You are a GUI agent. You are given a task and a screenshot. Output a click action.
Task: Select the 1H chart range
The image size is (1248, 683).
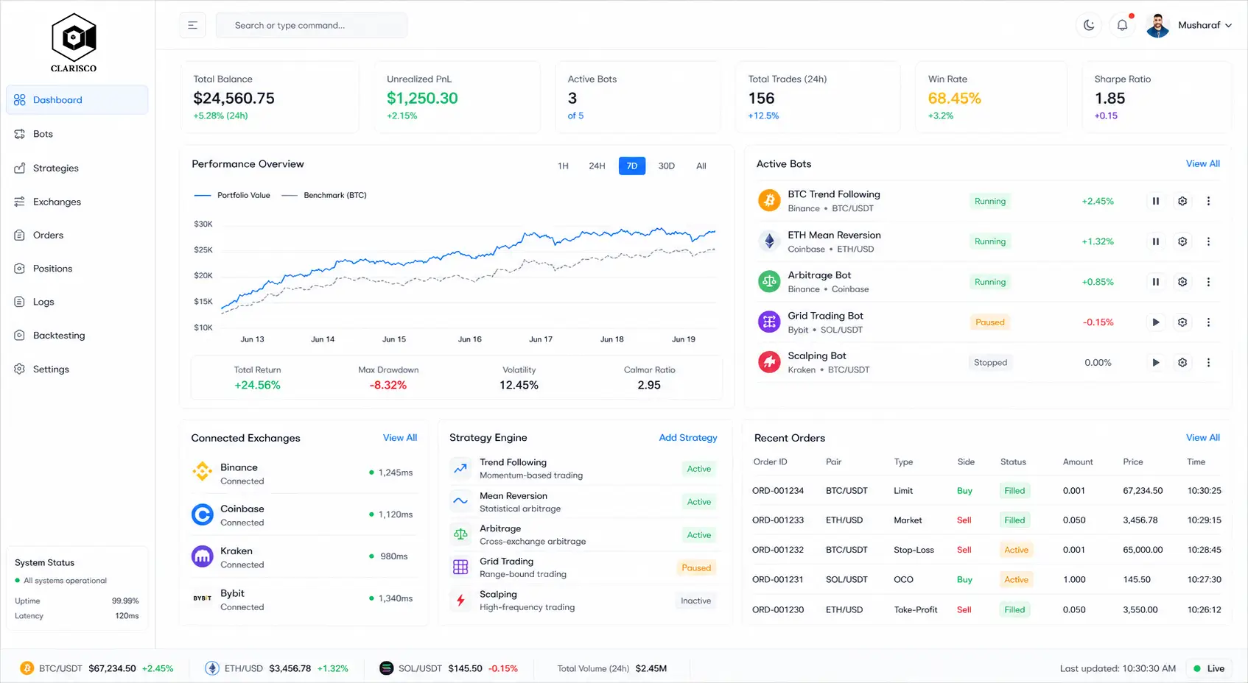563,166
